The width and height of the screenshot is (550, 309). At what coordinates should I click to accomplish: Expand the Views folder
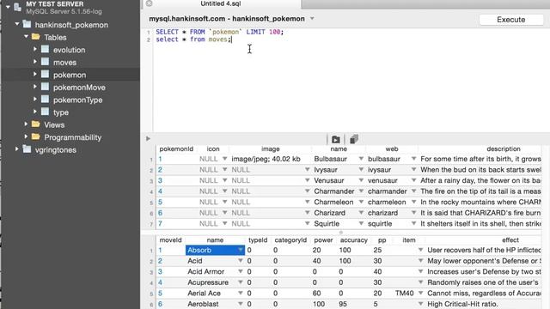26,124
